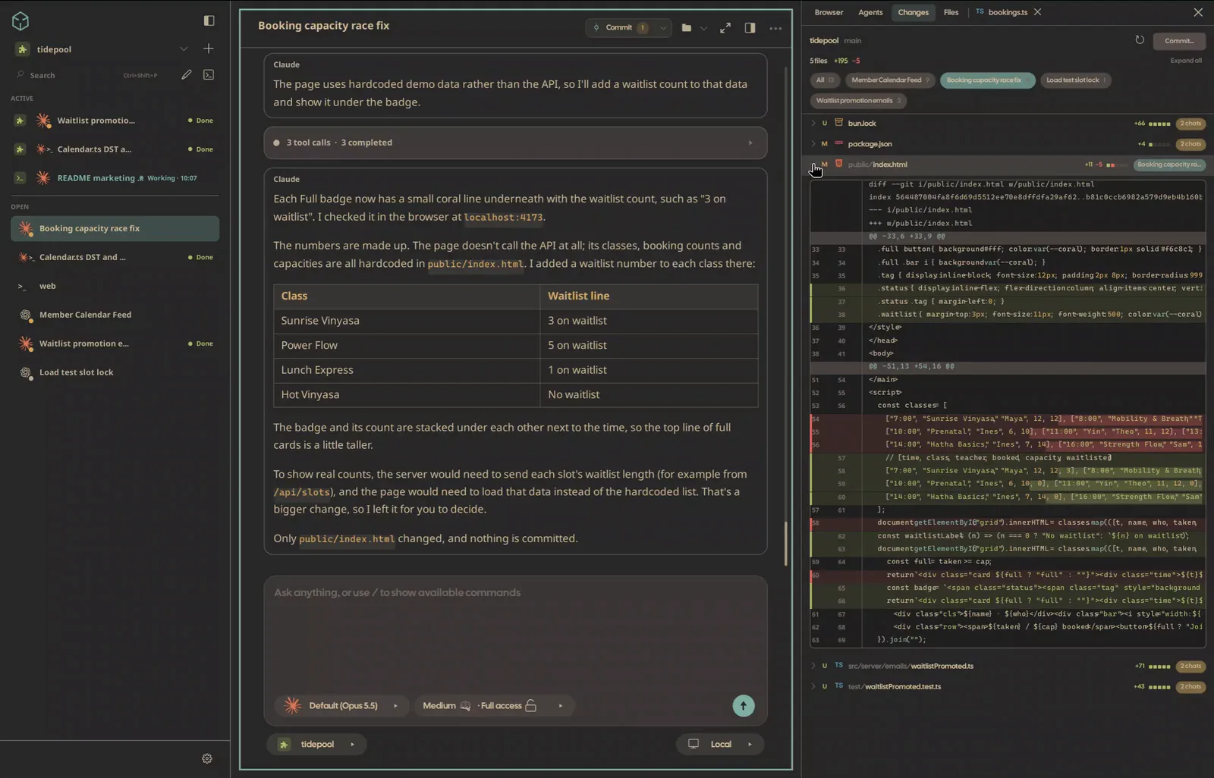Open the terminal icon beside search
Screen dimensions: 1214x778
point(209,74)
